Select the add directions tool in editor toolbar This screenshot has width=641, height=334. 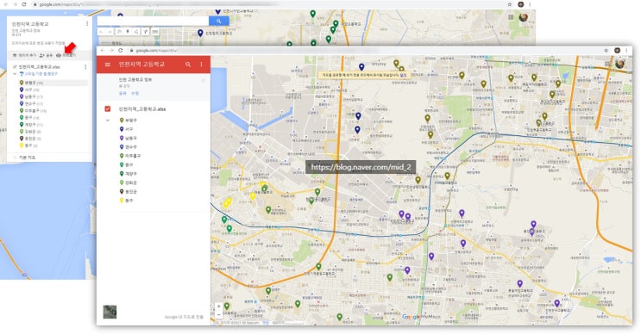(146, 31)
